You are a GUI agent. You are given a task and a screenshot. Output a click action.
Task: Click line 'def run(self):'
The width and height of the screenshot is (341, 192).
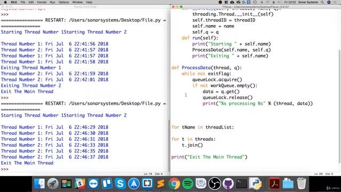200,38
